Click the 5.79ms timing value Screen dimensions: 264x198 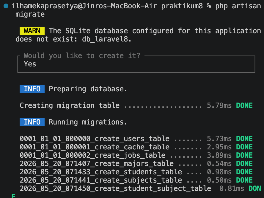219,106
